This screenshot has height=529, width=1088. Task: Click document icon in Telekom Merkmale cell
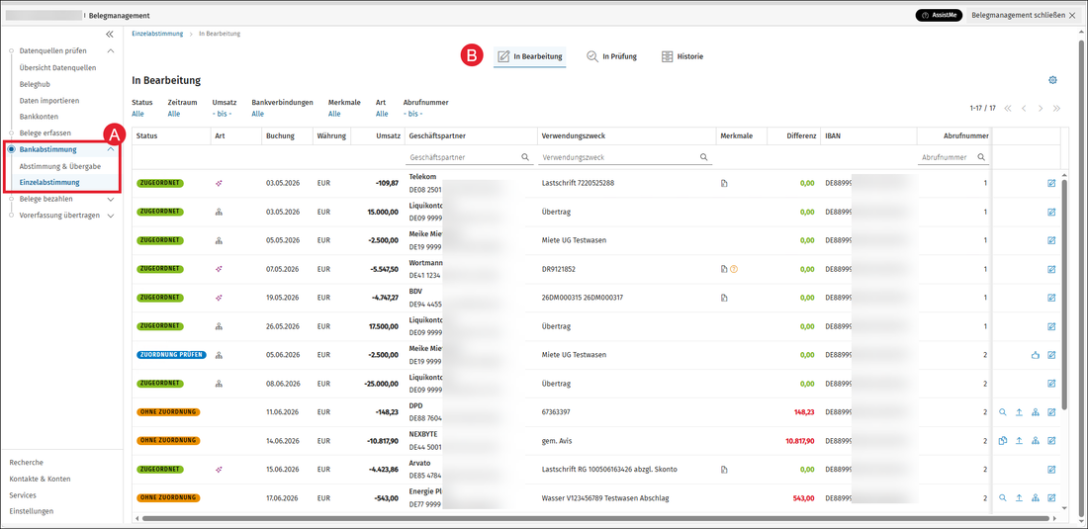(724, 183)
